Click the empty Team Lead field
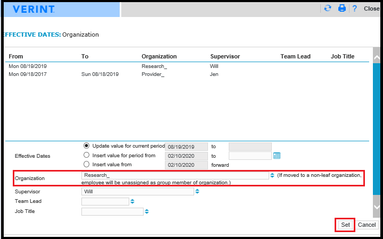This screenshot has height=239, width=383. tap(105, 201)
